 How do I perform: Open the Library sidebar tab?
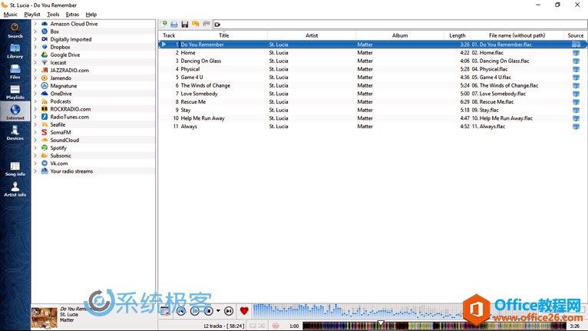(x=15, y=51)
